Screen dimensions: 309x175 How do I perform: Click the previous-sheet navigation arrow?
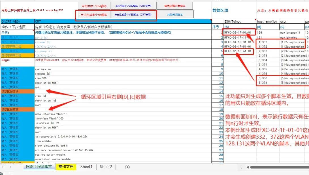[x=3, y=167]
